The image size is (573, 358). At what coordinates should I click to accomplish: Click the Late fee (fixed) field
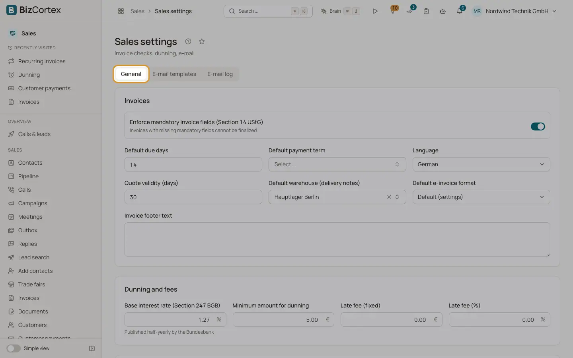[x=391, y=319]
